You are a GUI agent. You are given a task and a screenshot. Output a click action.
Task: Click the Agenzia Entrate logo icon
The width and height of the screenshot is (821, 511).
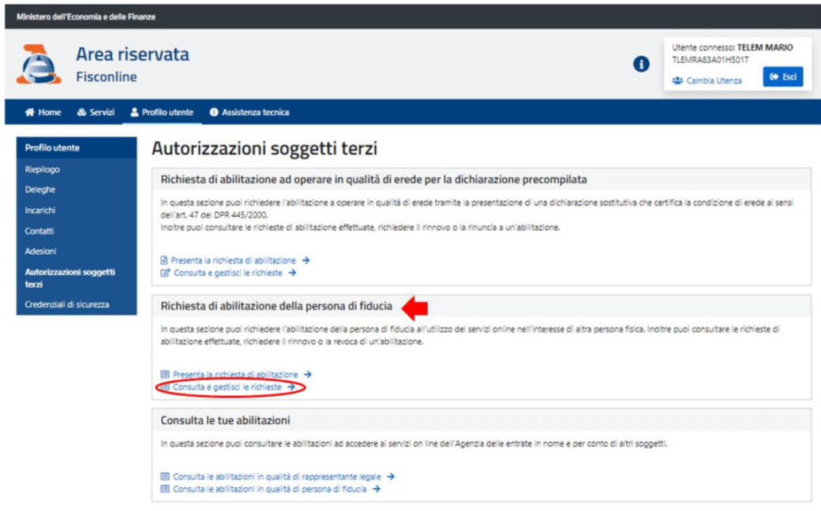[x=38, y=65]
